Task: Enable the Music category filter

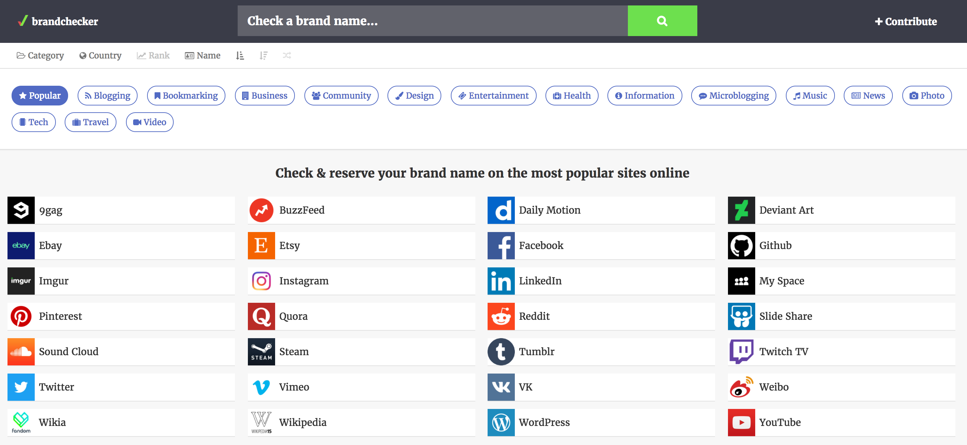Action: (x=810, y=96)
